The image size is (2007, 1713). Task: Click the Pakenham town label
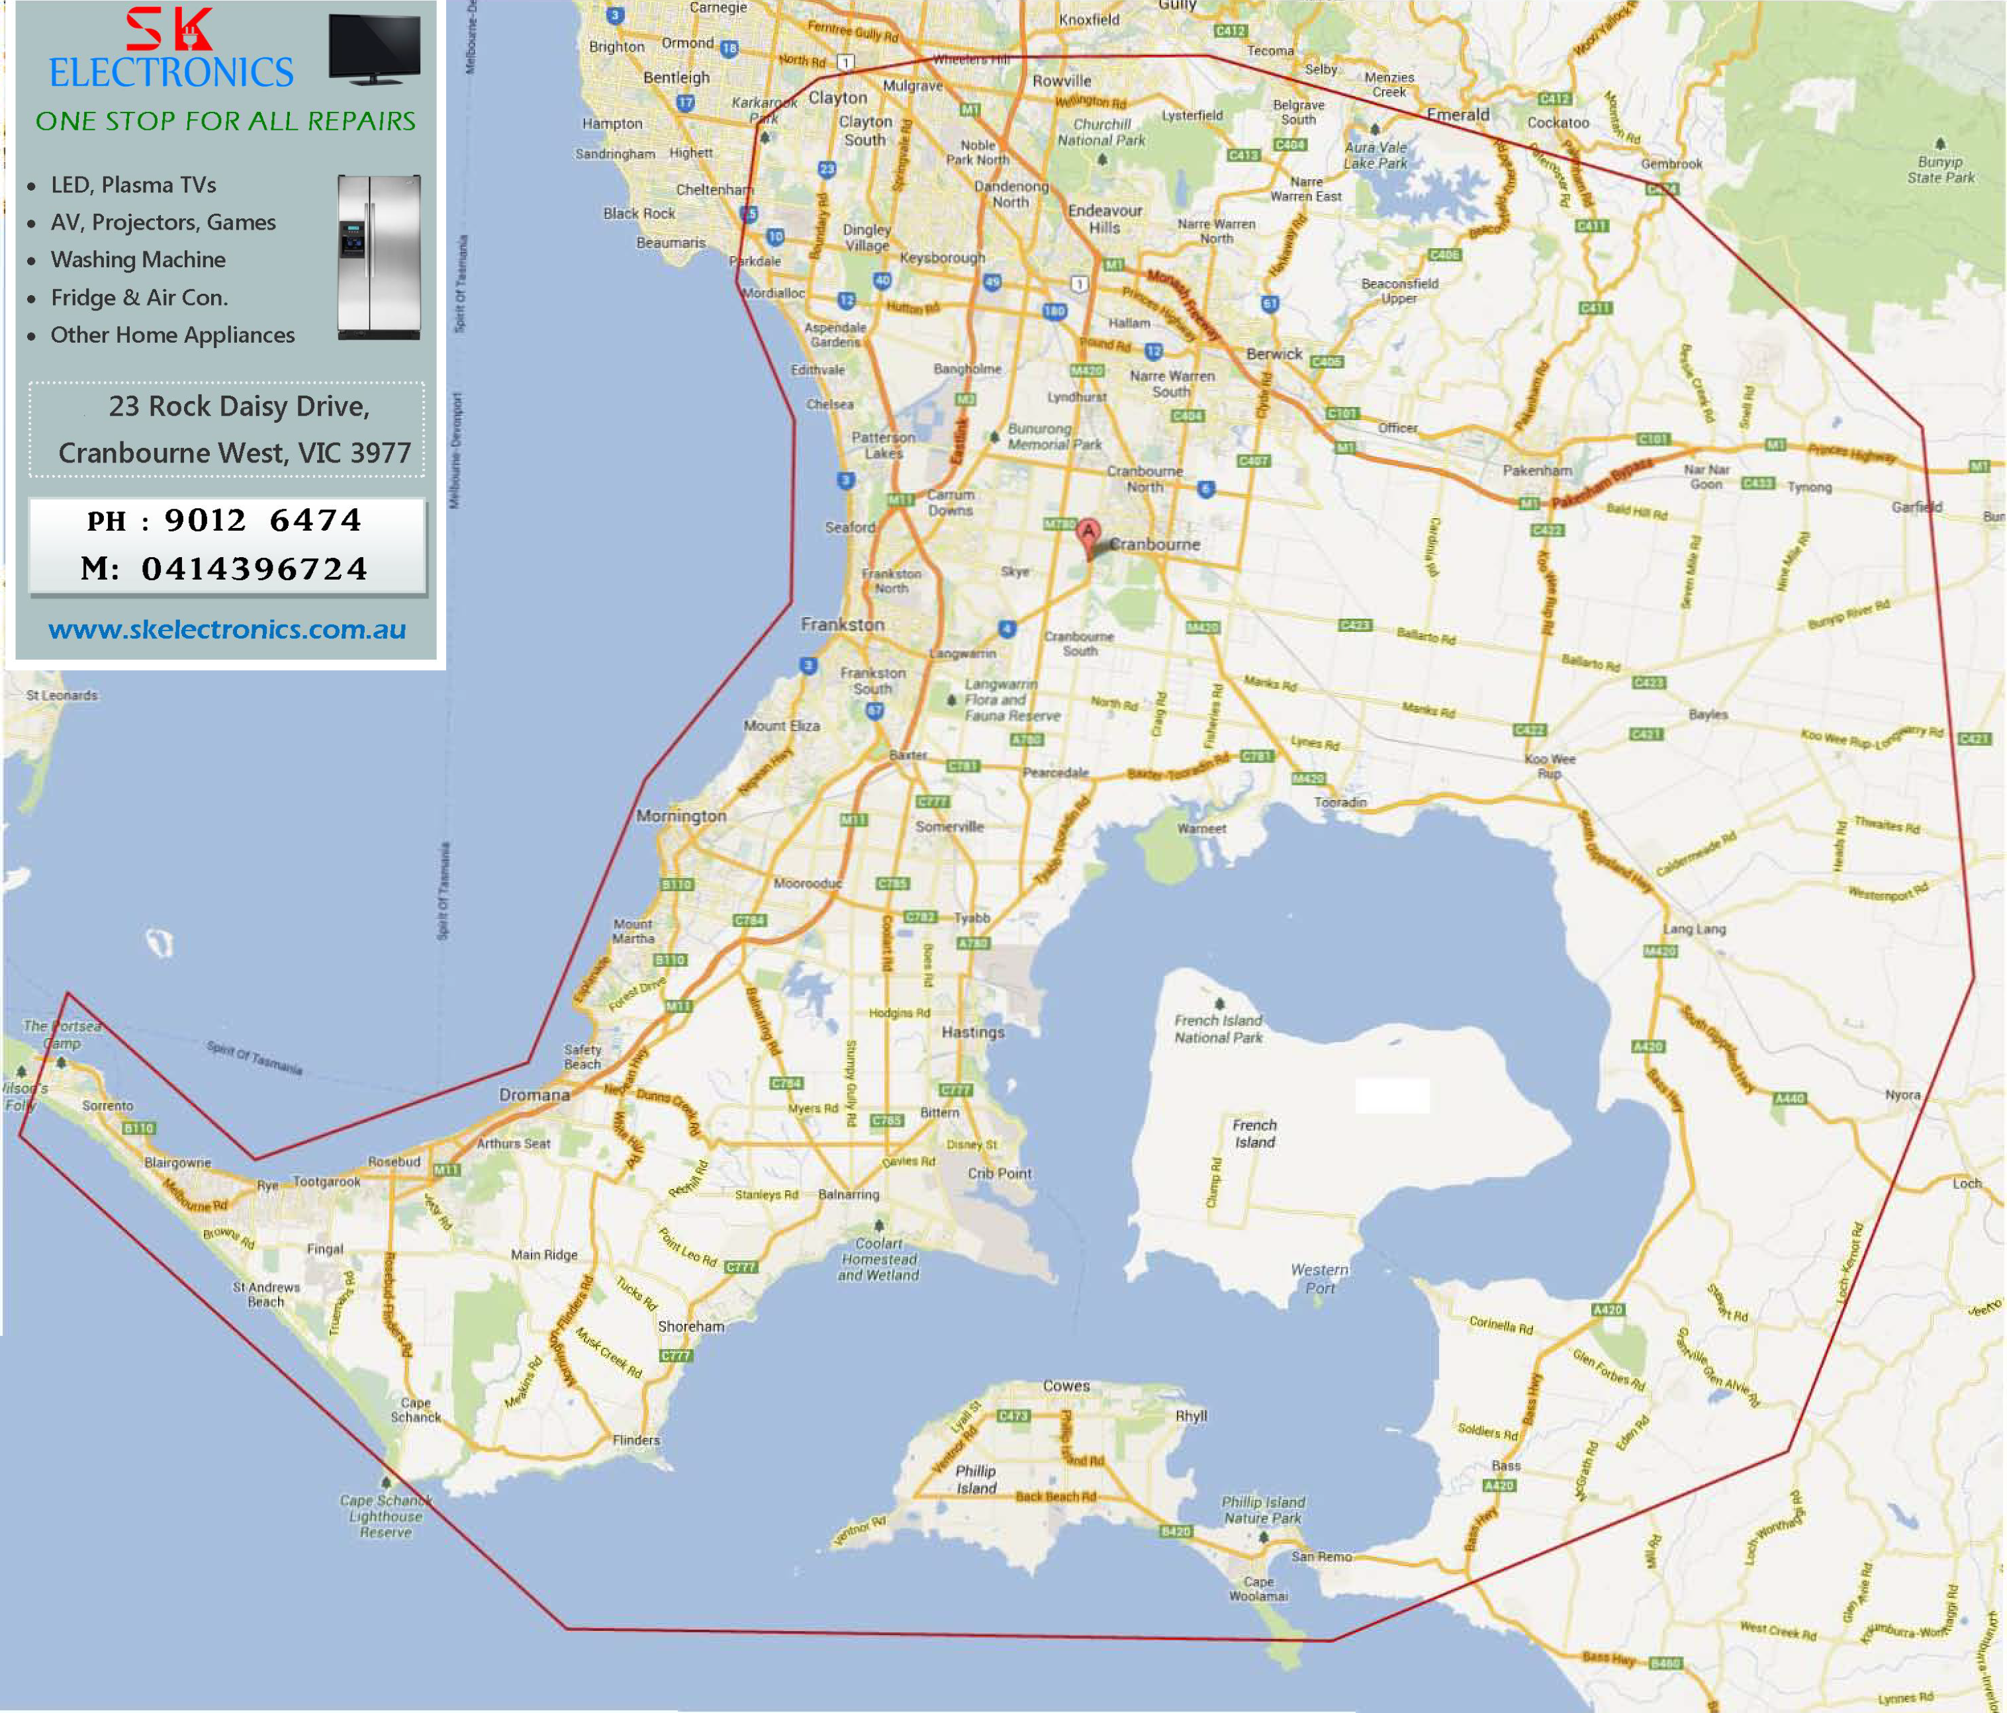coord(1537,470)
